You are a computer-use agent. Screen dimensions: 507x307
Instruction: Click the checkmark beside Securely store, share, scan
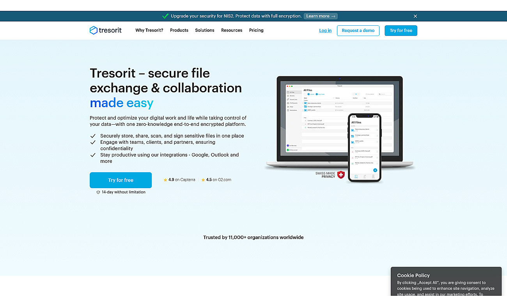tap(93, 136)
